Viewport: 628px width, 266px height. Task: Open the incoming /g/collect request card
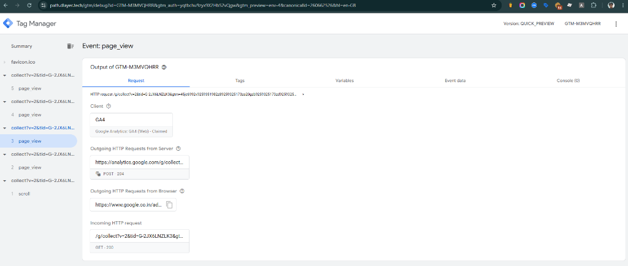(x=139, y=241)
